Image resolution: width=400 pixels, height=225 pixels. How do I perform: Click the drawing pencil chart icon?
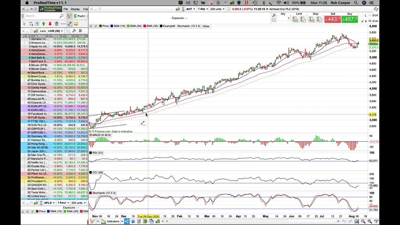(69, 16)
